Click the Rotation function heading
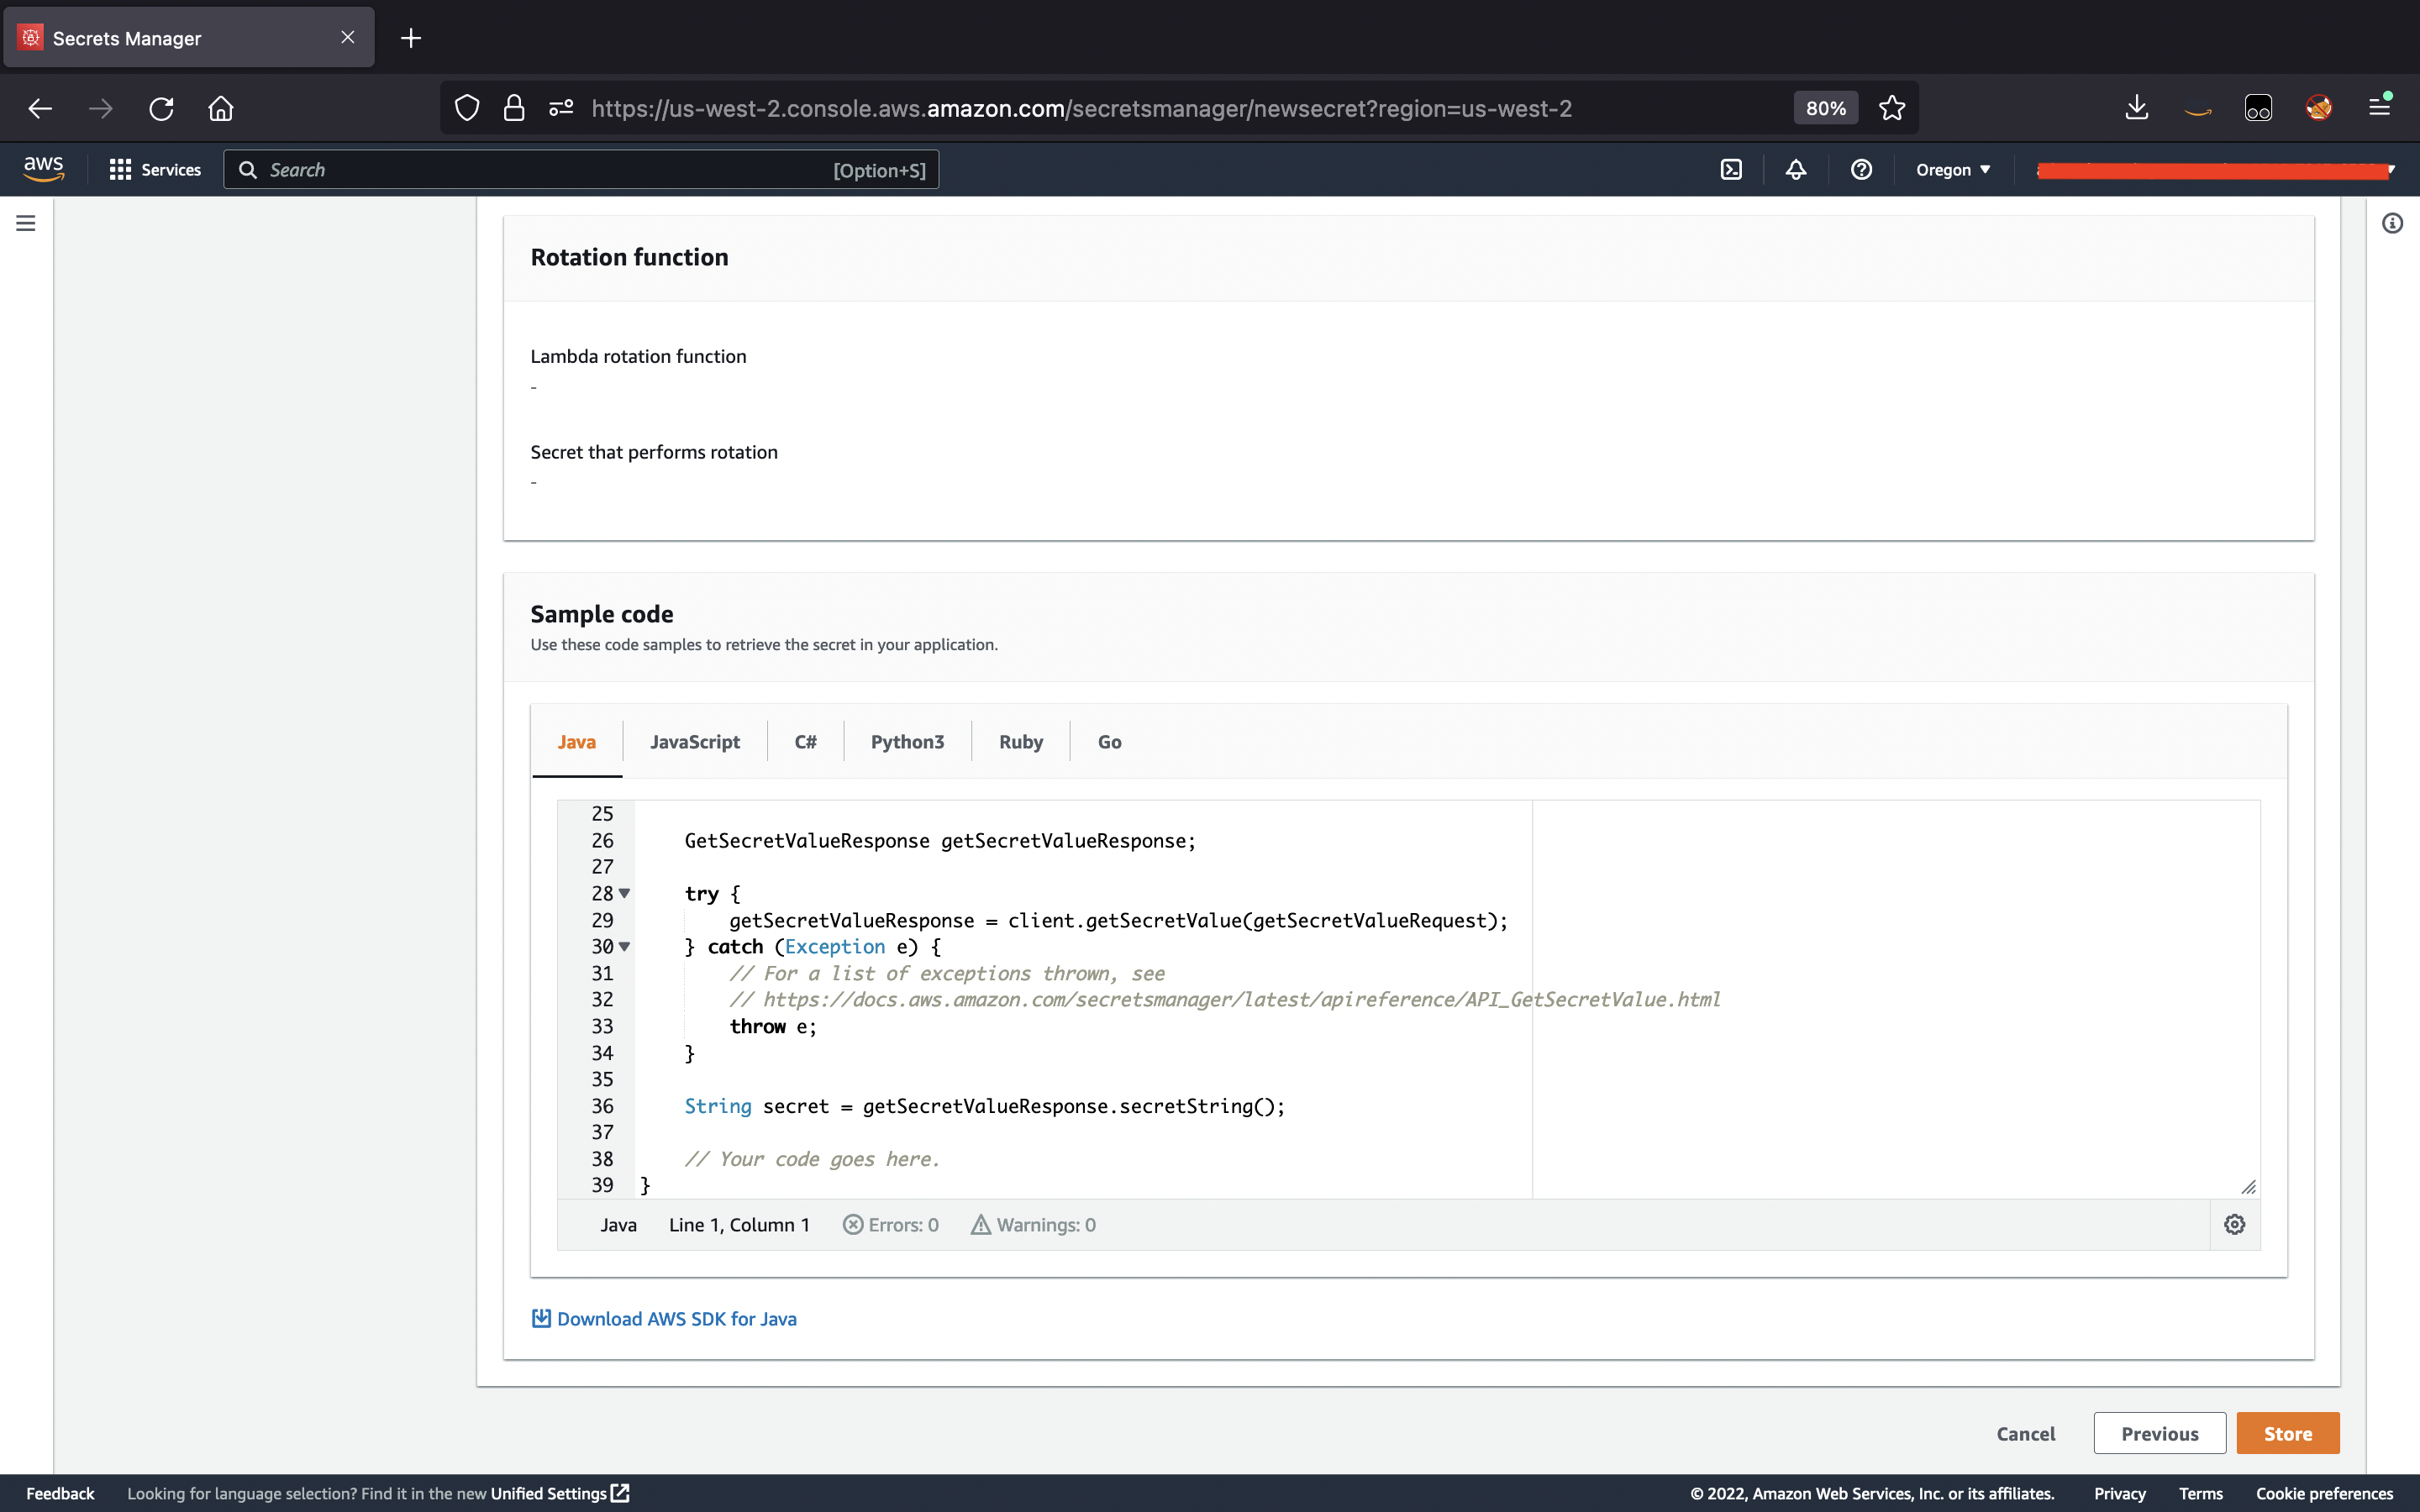 coord(629,257)
